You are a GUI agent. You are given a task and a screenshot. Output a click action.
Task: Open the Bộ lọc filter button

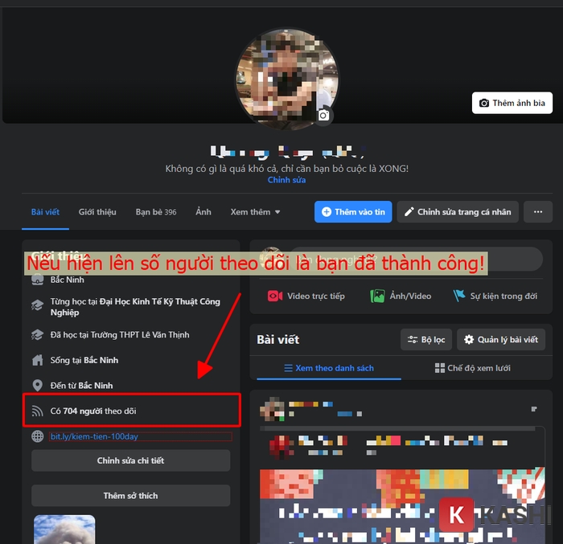coord(426,339)
